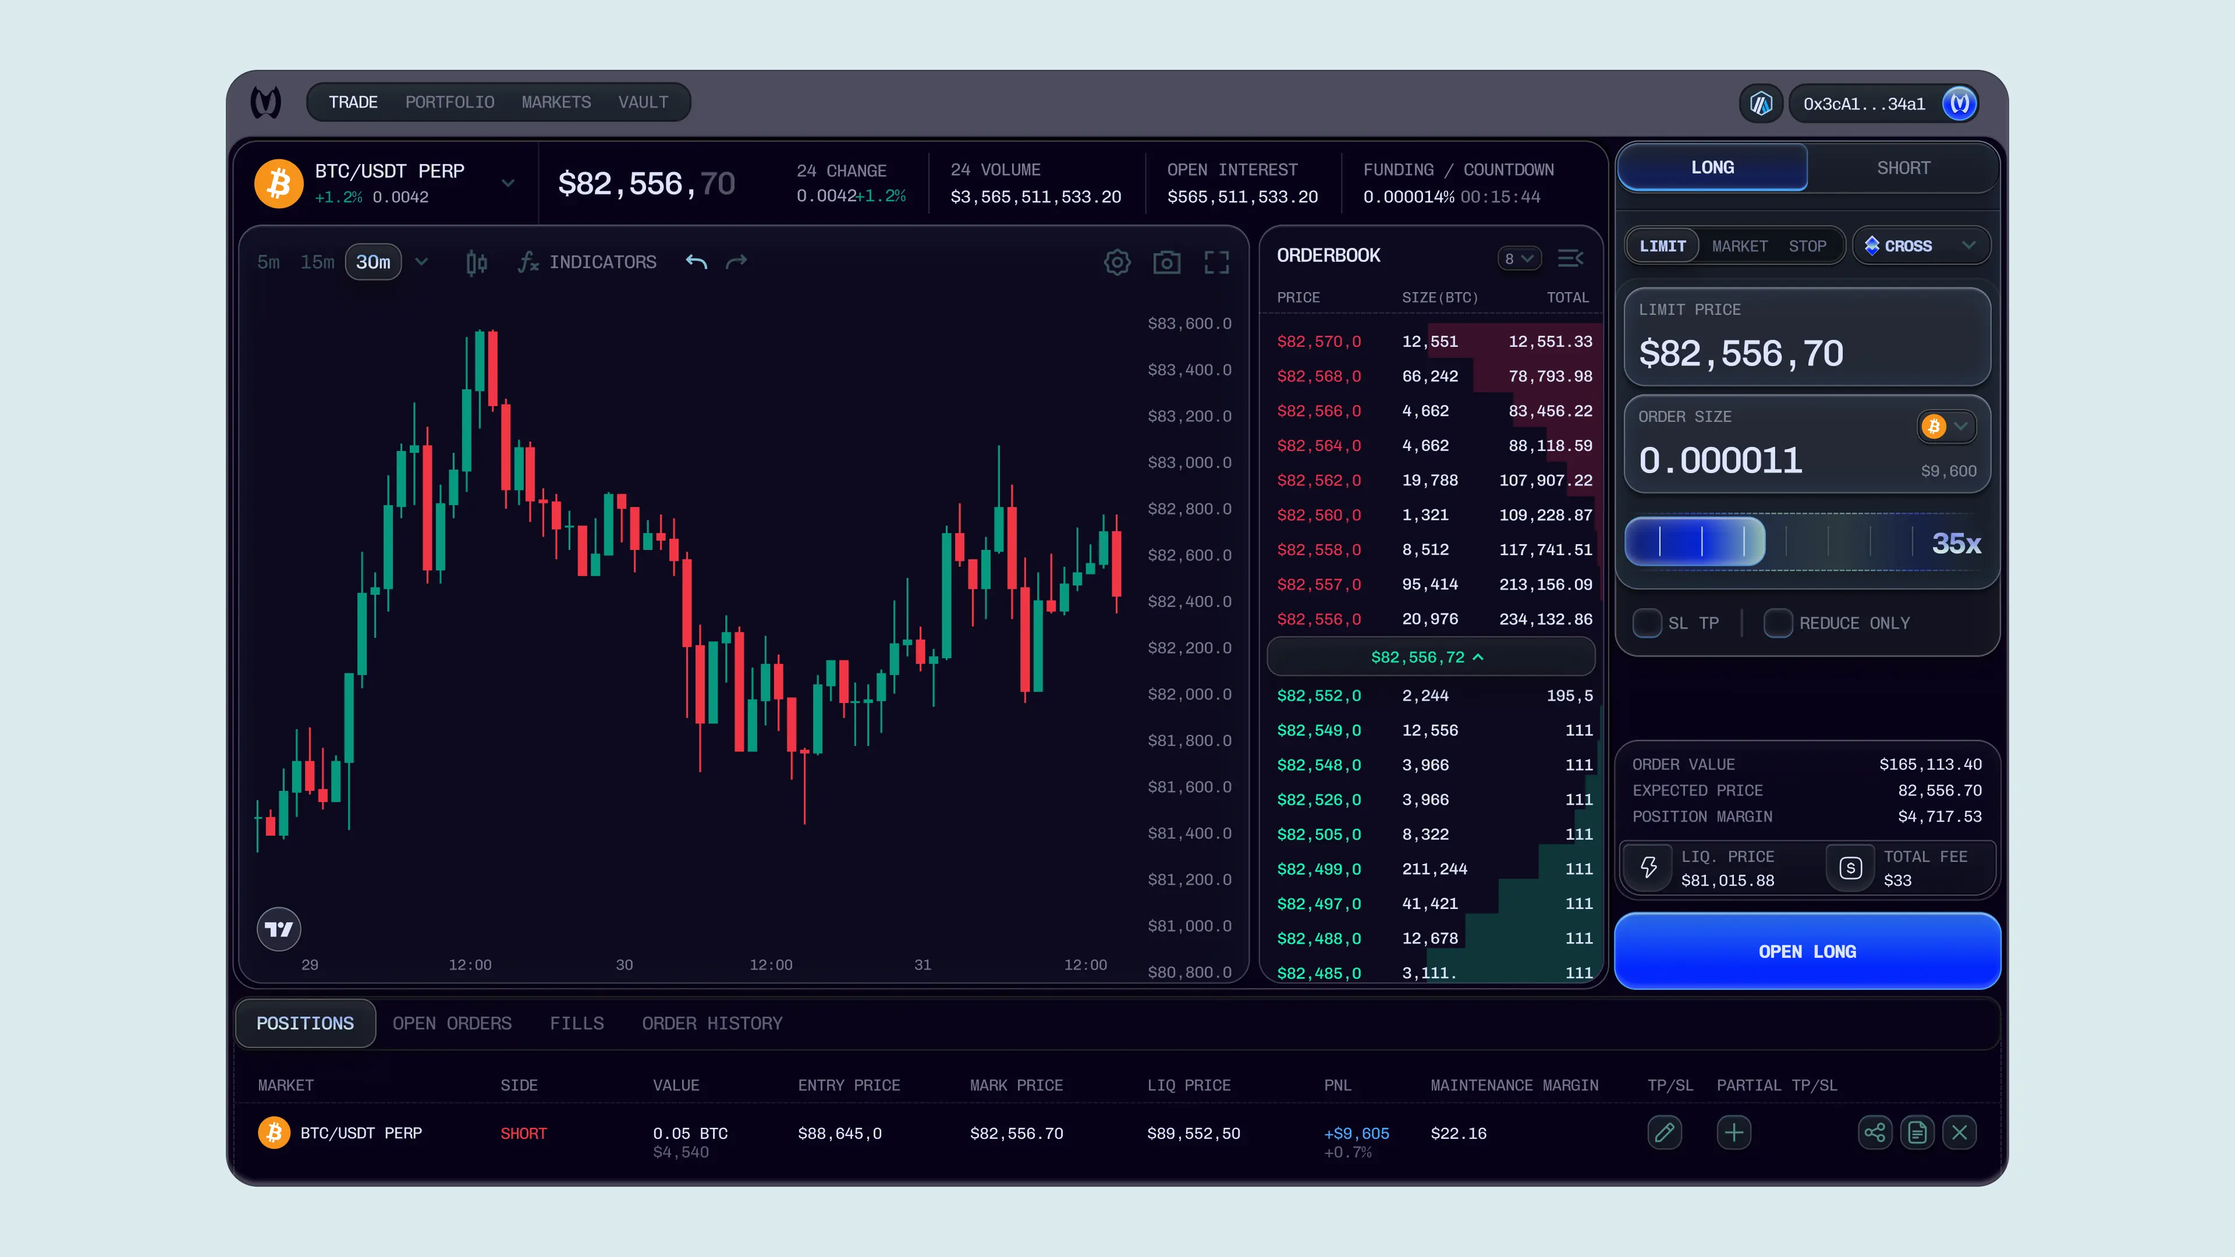Image resolution: width=2235 pixels, height=1257 pixels.
Task: Select the MARKET order type
Action: pyautogui.click(x=1740, y=246)
